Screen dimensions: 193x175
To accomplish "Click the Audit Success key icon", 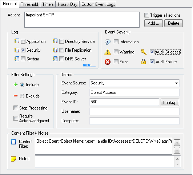I will coord(144,52).
